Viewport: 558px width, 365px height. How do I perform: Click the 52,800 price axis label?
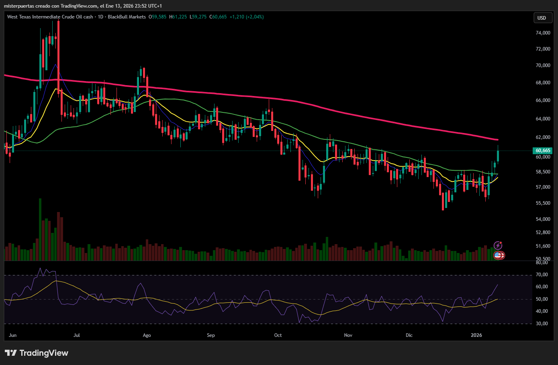pyautogui.click(x=543, y=232)
